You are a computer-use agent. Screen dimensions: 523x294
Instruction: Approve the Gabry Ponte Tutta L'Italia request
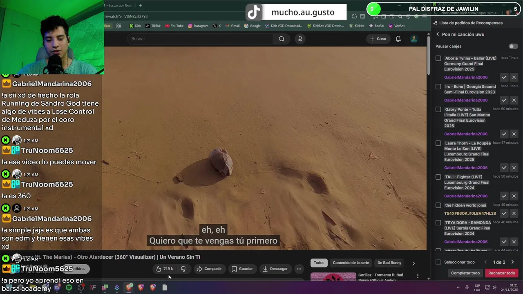coord(504,134)
